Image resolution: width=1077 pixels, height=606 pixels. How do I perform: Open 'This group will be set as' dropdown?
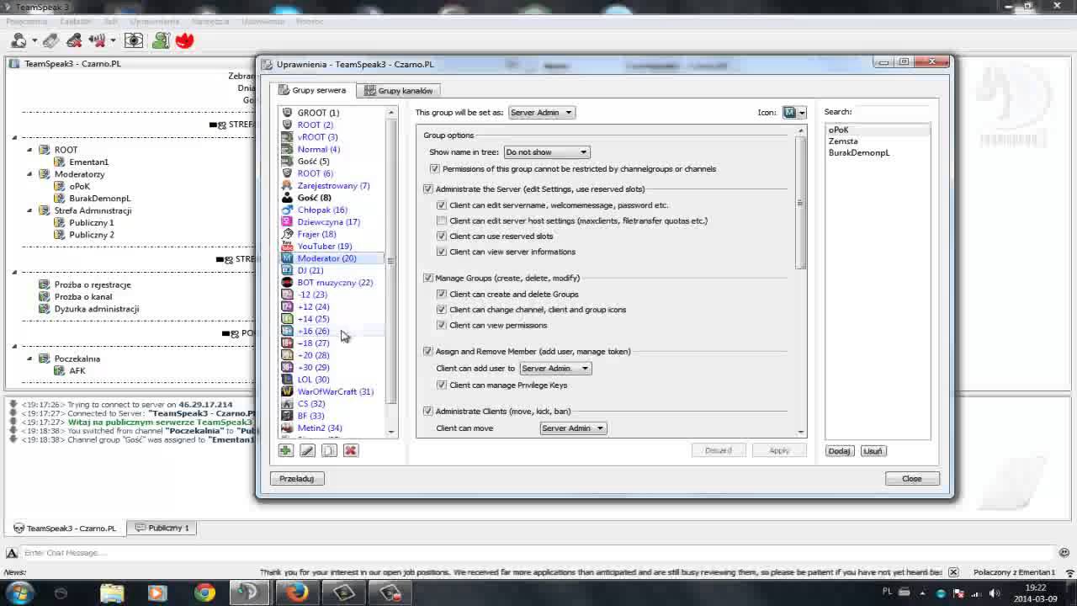pyautogui.click(x=541, y=113)
